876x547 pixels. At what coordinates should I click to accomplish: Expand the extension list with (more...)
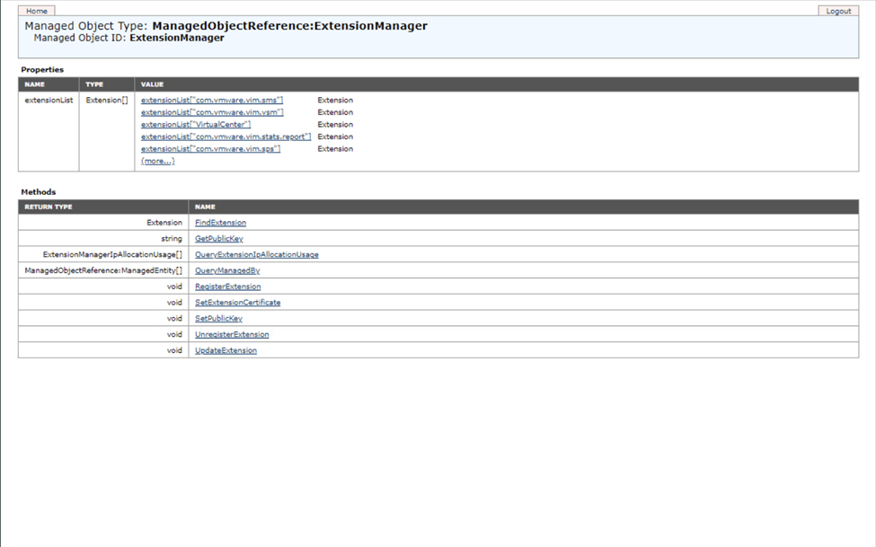tap(157, 161)
